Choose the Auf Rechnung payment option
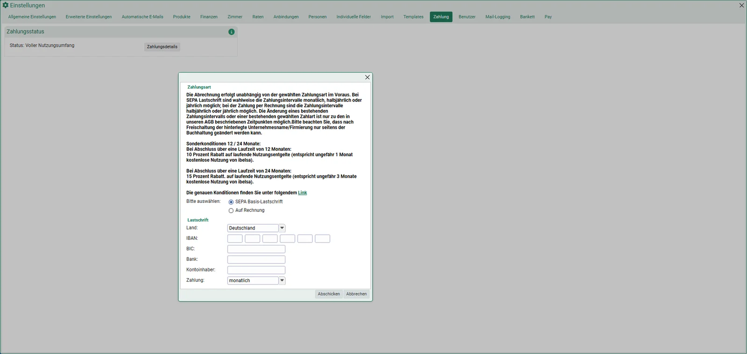 point(231,211)
